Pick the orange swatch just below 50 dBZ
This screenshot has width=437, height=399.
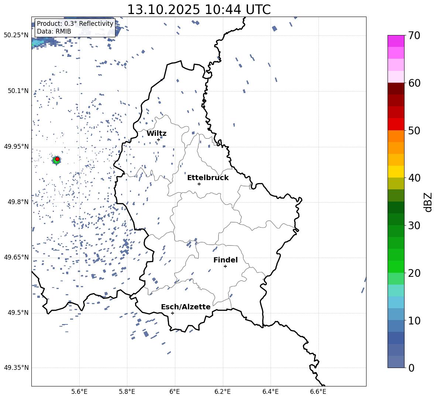[396, 136]
